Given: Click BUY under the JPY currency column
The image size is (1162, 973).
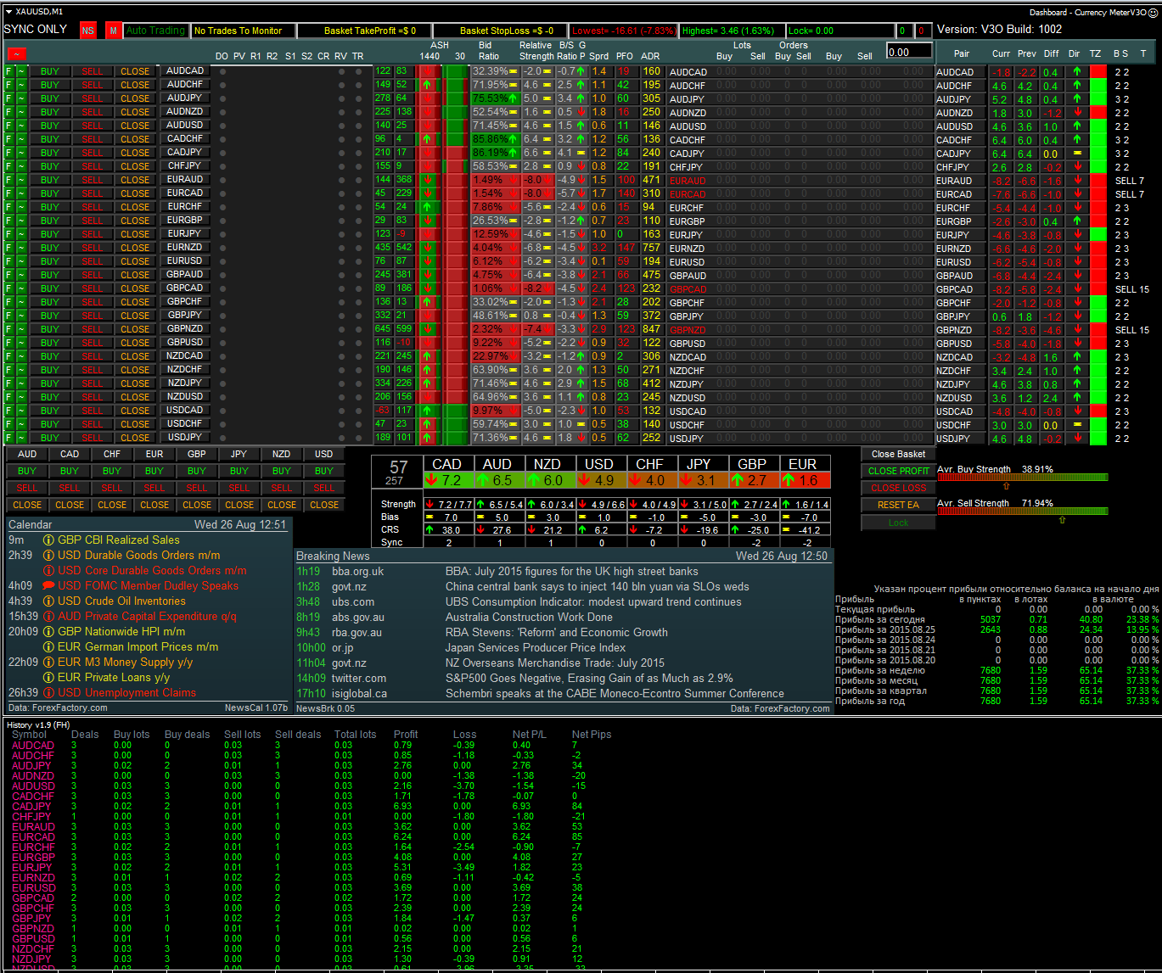Looking at the screenshot, I should pyautogui.click(x=239, y=471).
